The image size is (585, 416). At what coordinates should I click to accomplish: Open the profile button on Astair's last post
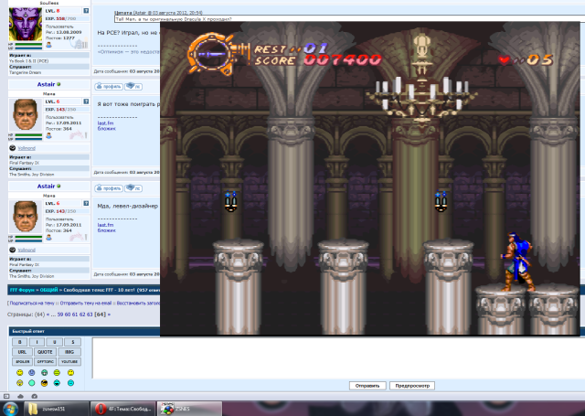pyautogui.click(x=109, y=188)
